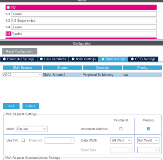The height and width of the screenshot is (160, 163).
Task: Open the NVIC Settings tab
Action: [84, 59]
